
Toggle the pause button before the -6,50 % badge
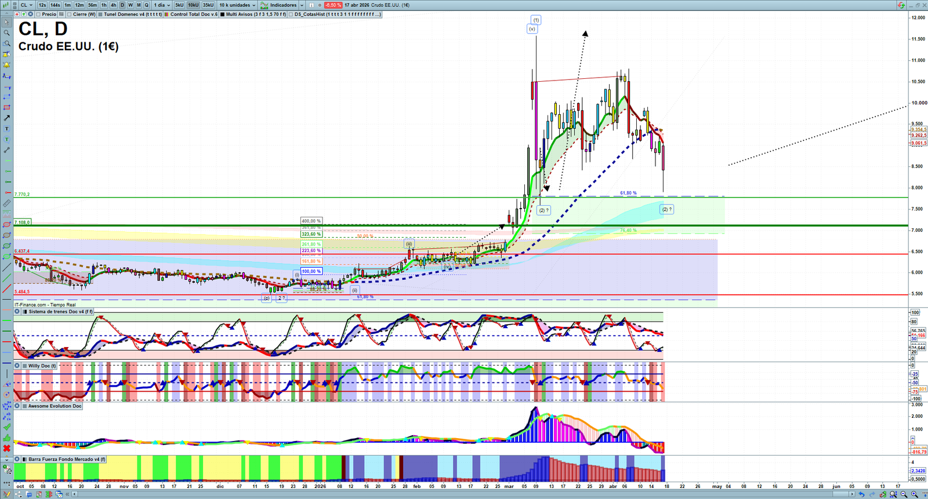(x=312, y=5)
